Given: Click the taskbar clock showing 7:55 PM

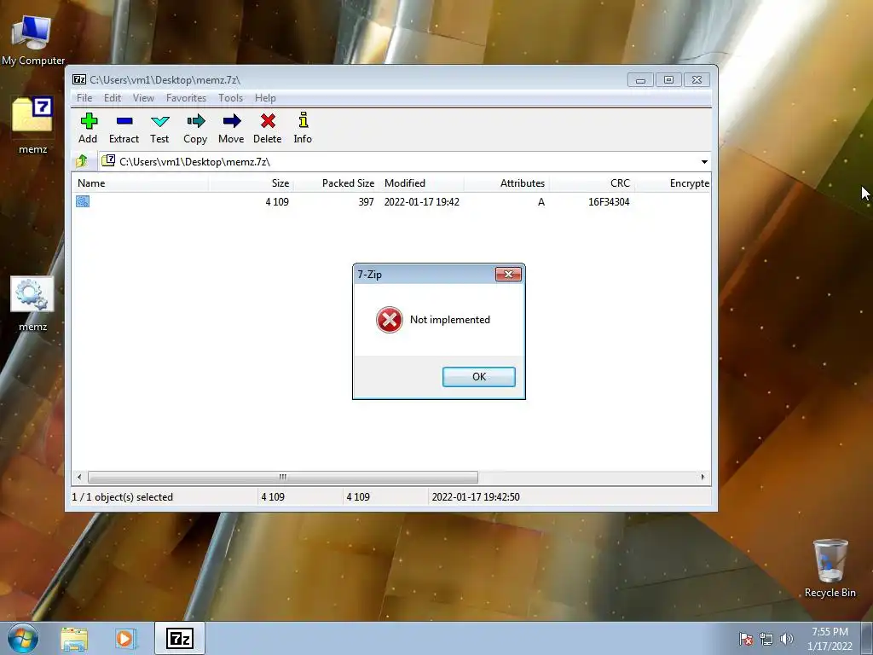Looking at the screenshot, I should 830,639.
